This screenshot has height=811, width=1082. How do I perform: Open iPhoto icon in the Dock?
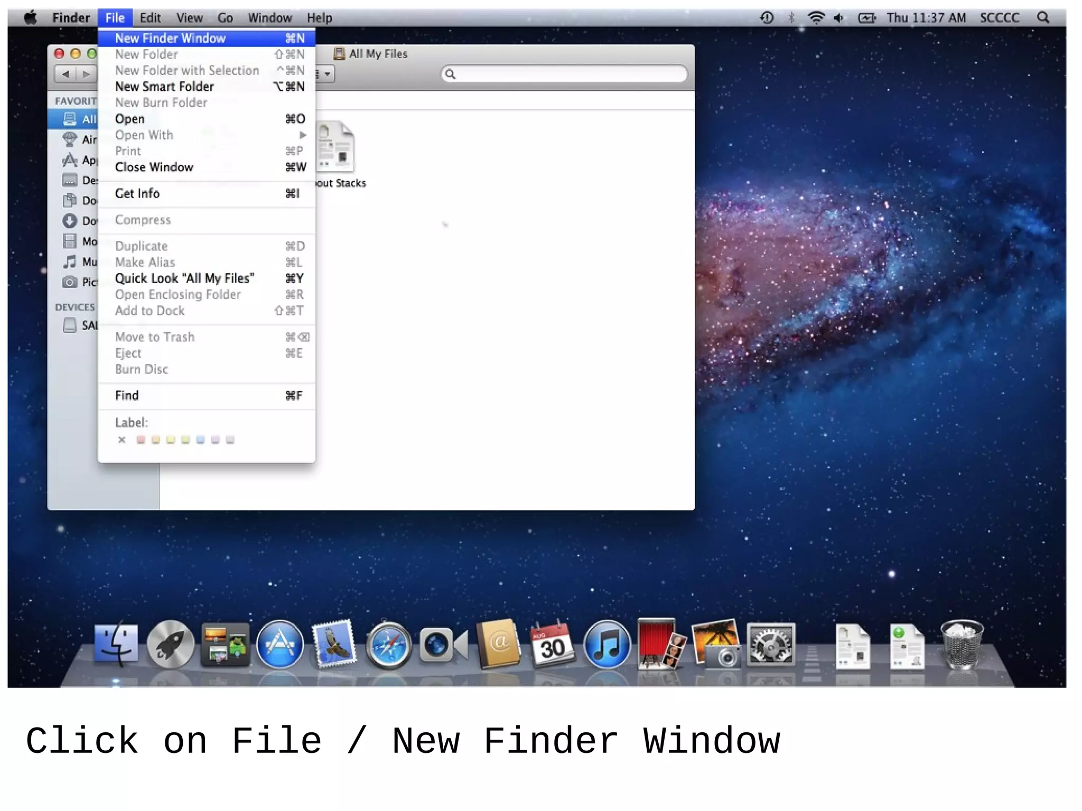pyautogui.click(x=716, y=644)
